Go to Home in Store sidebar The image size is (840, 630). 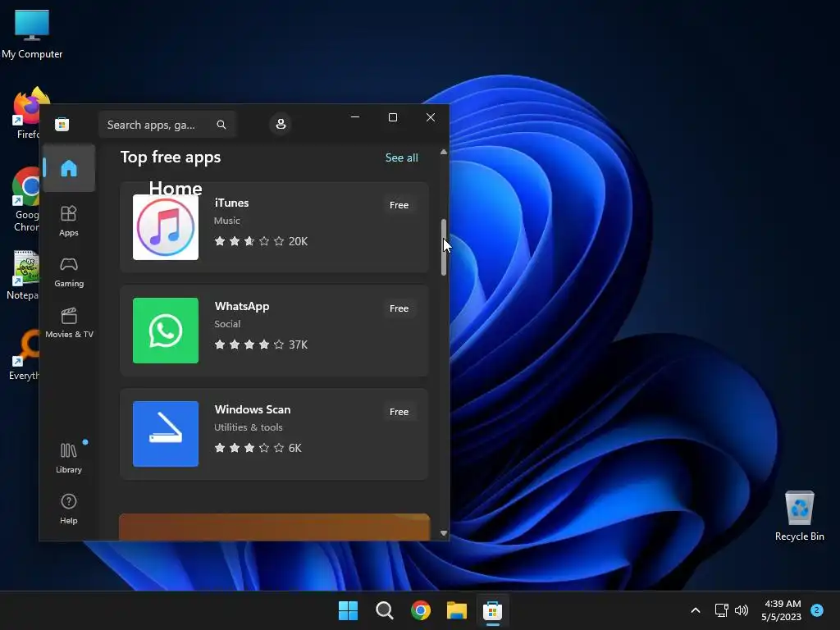click(69, 168)
